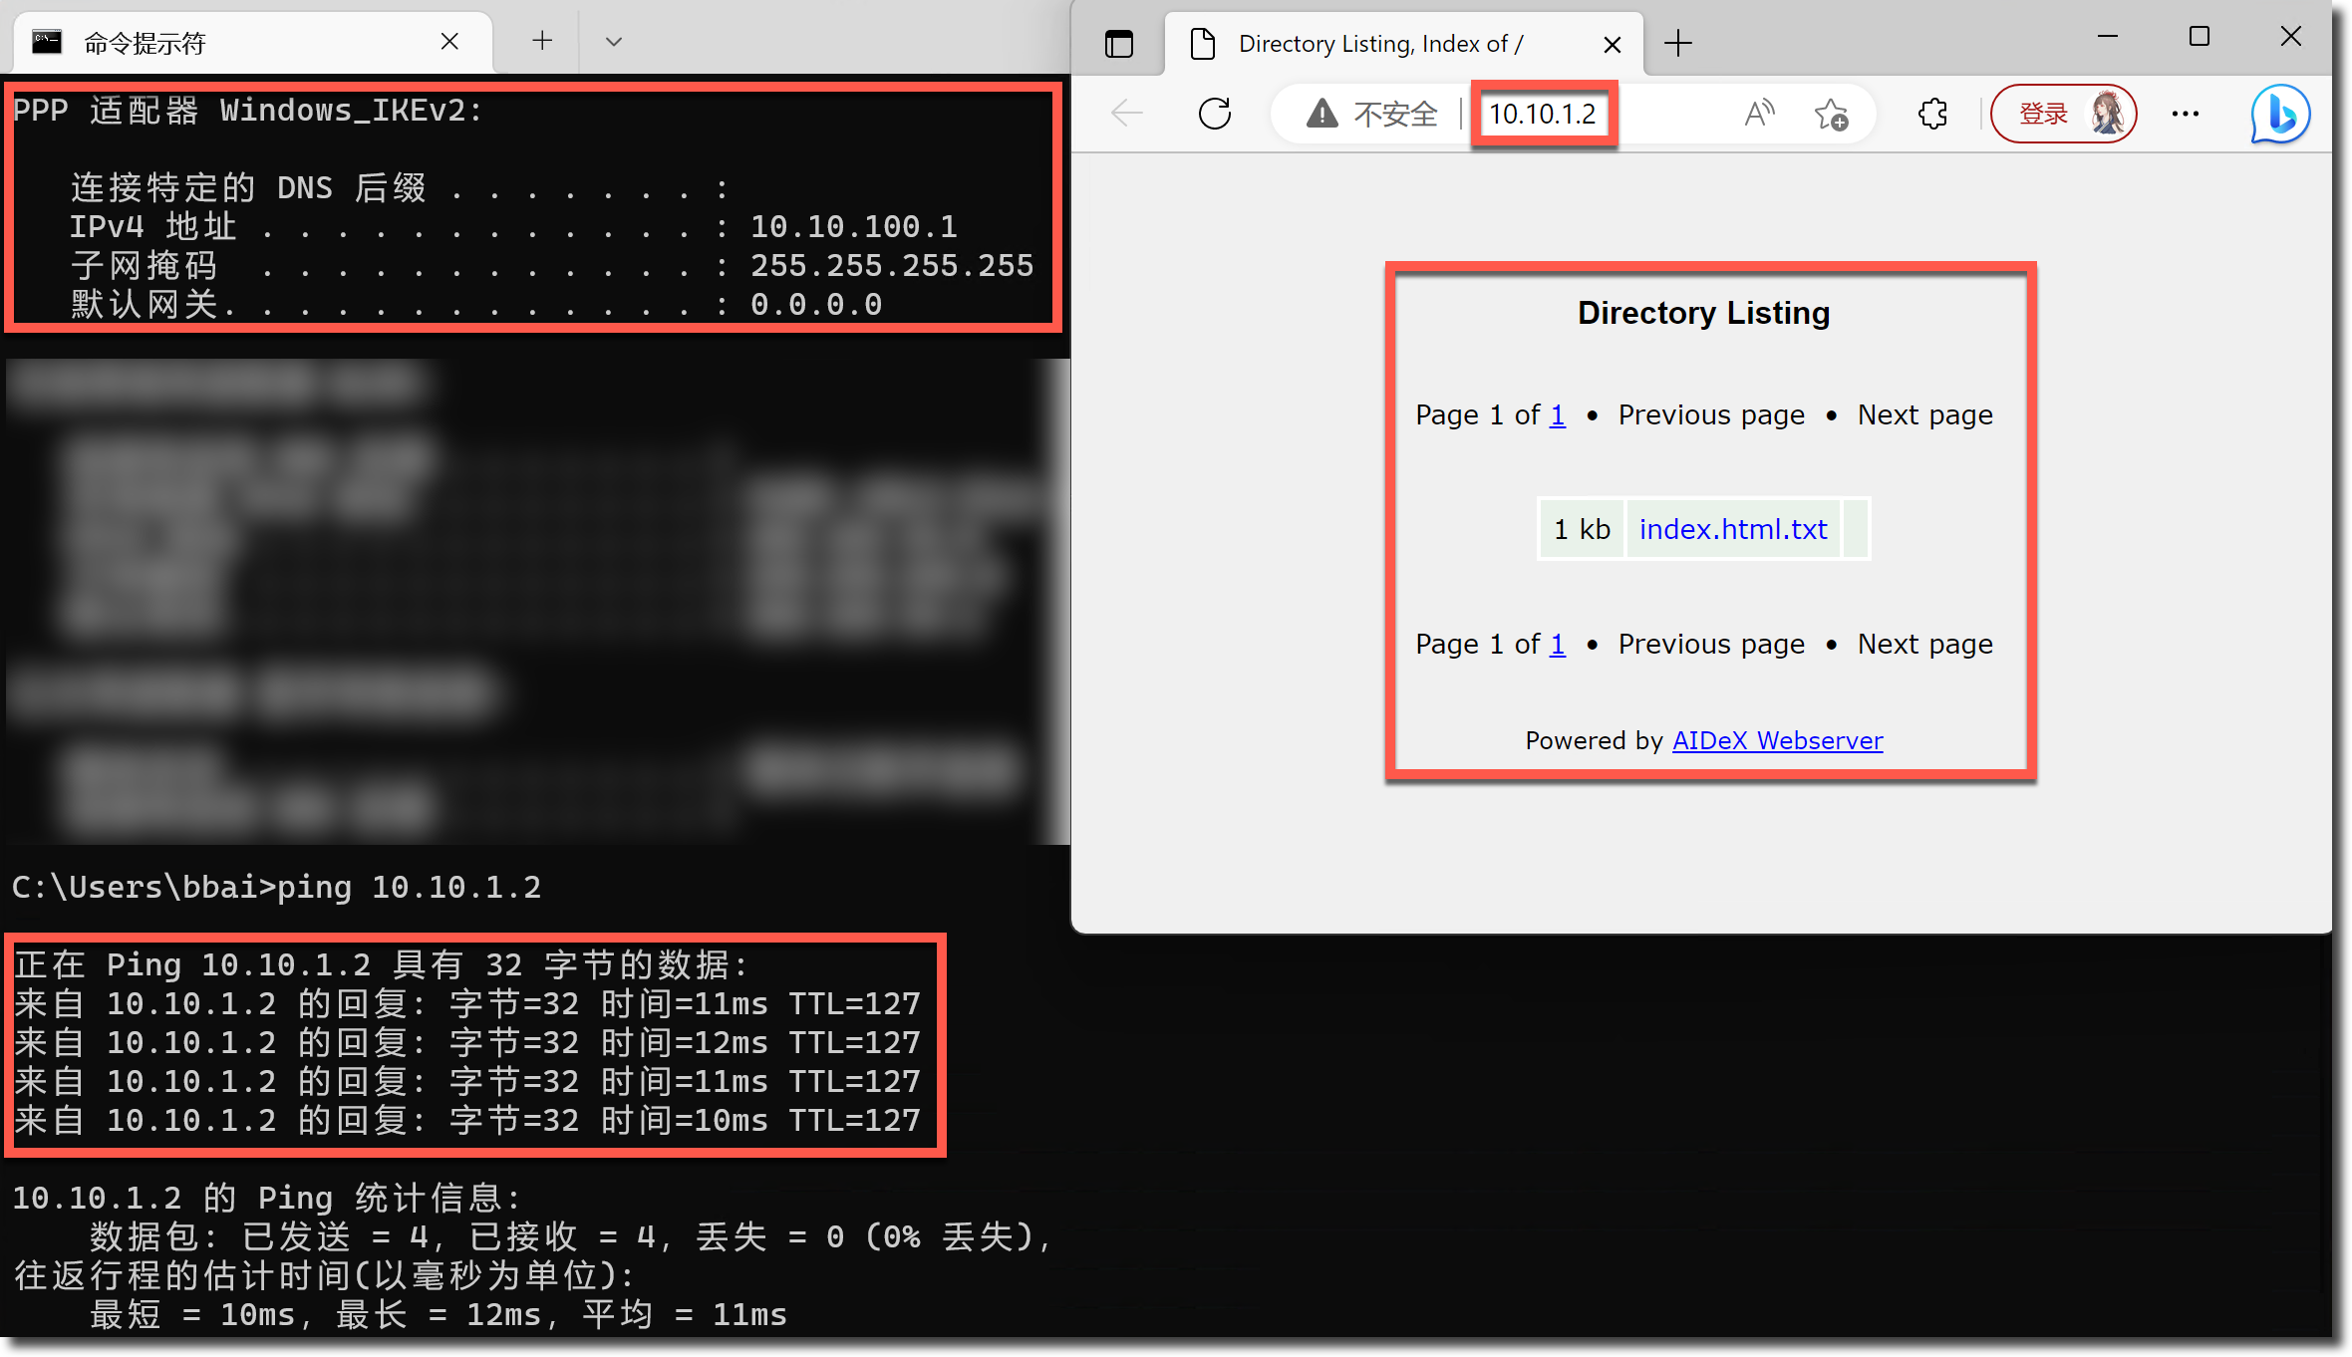The width and height of the screenshot is (2352, 1357).
Task: Toggle the vertical tabs panel icon
Action: point(1119,44)
